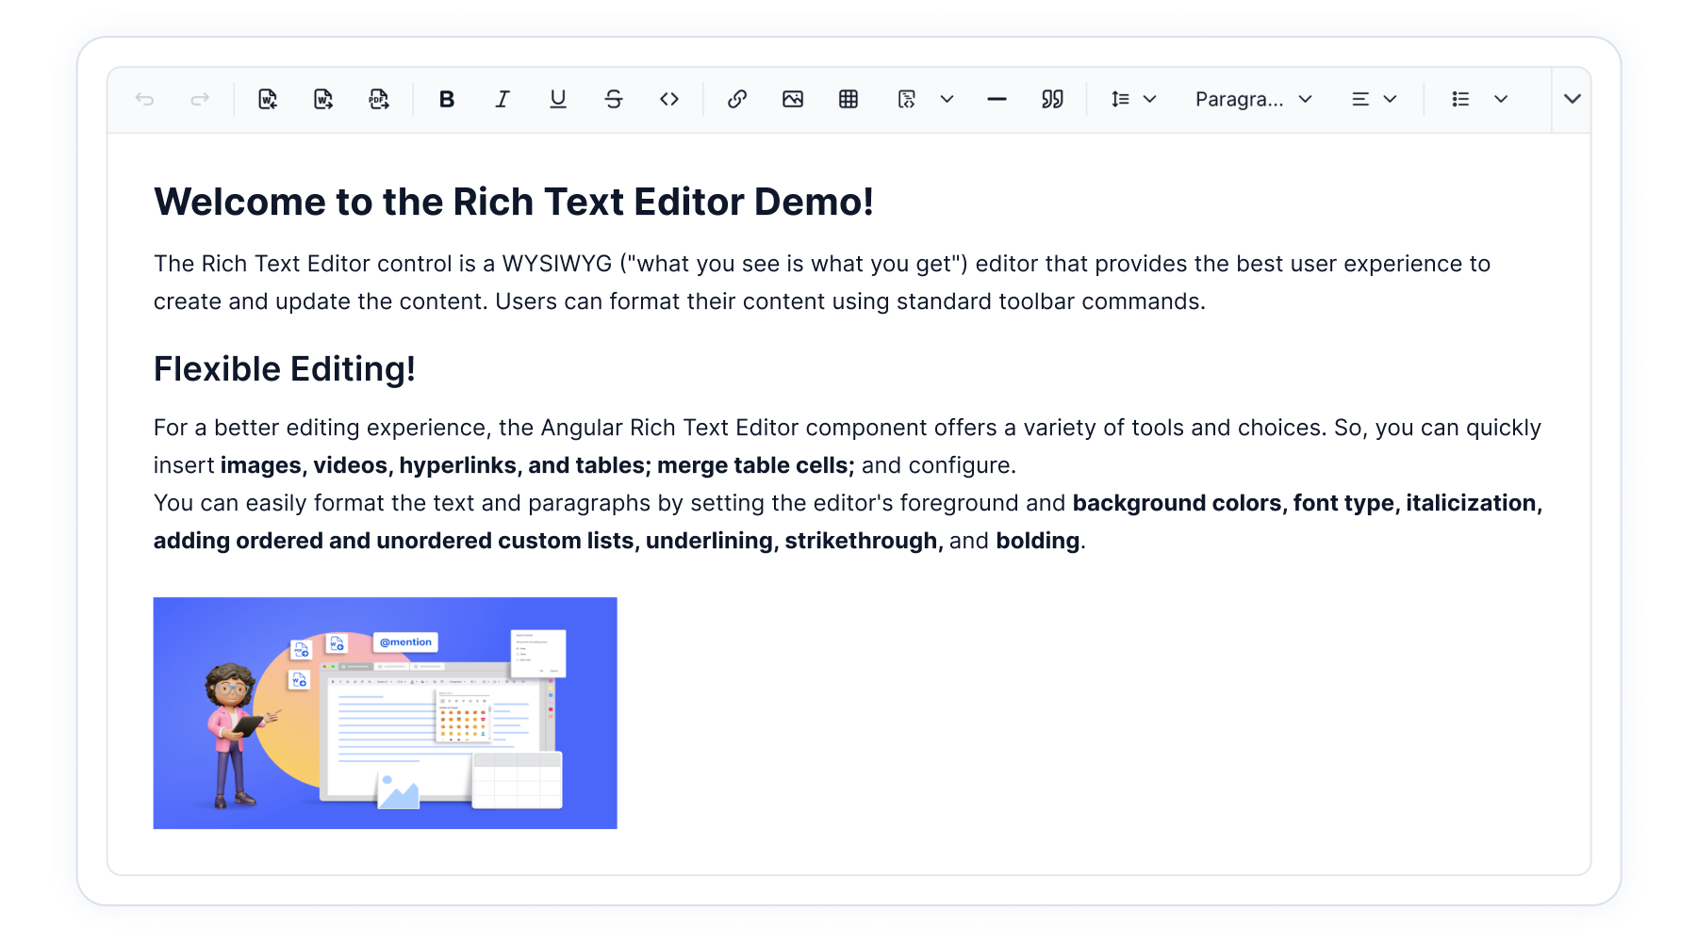Click the Insert image icon
The image size is (1697, 942).
[x=793, y=99]
